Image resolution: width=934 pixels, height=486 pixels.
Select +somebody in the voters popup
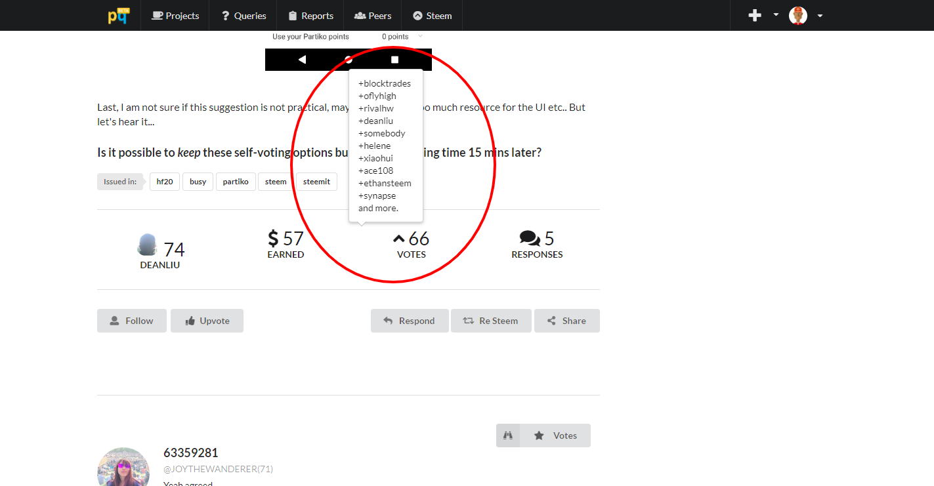(x=382, y=133)
